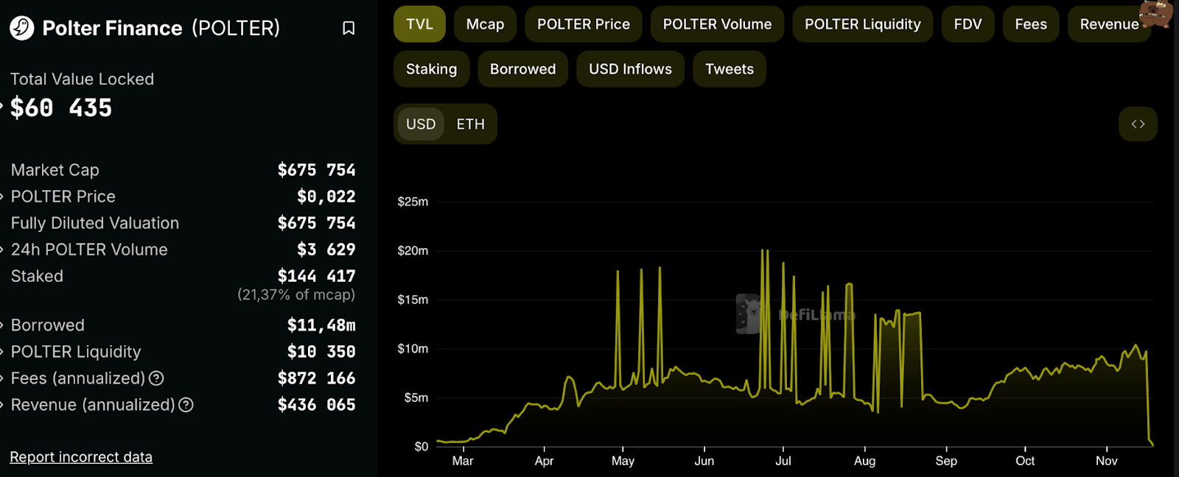Enable the Mcap chart series
1179x477 pixels.
coord(485,24)
